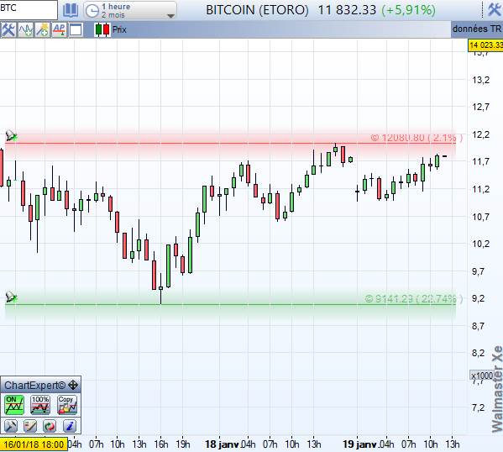This screenshot has height=452, width=503.
Task: Open the ChartExpert info icon
Action: coord(70,426)
